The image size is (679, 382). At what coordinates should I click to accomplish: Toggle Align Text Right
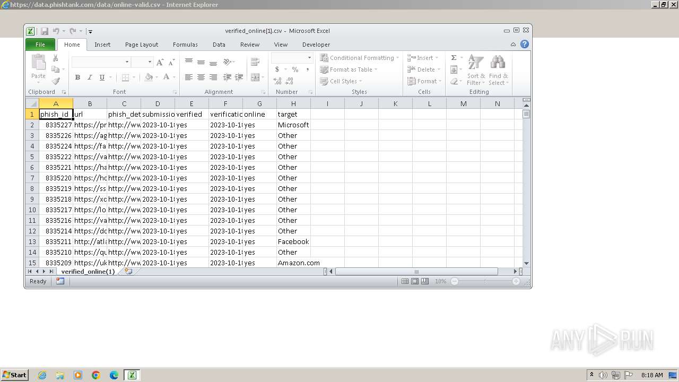click(213, 77)
